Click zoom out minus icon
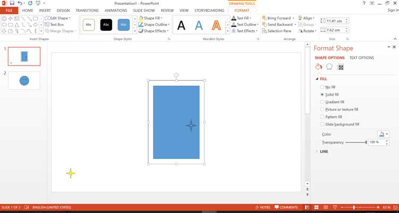 tap(343, 207)
